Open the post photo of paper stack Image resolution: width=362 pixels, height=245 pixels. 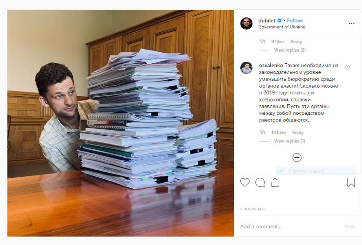pos(121,123)
